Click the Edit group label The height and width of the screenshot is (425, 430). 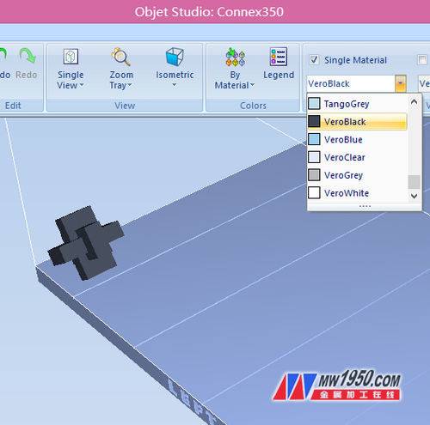pyautogui.click(x=13, y=106)
